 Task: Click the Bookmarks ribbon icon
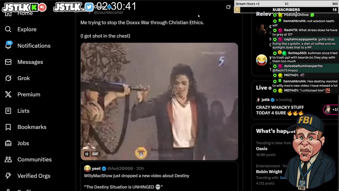point(8,127)
